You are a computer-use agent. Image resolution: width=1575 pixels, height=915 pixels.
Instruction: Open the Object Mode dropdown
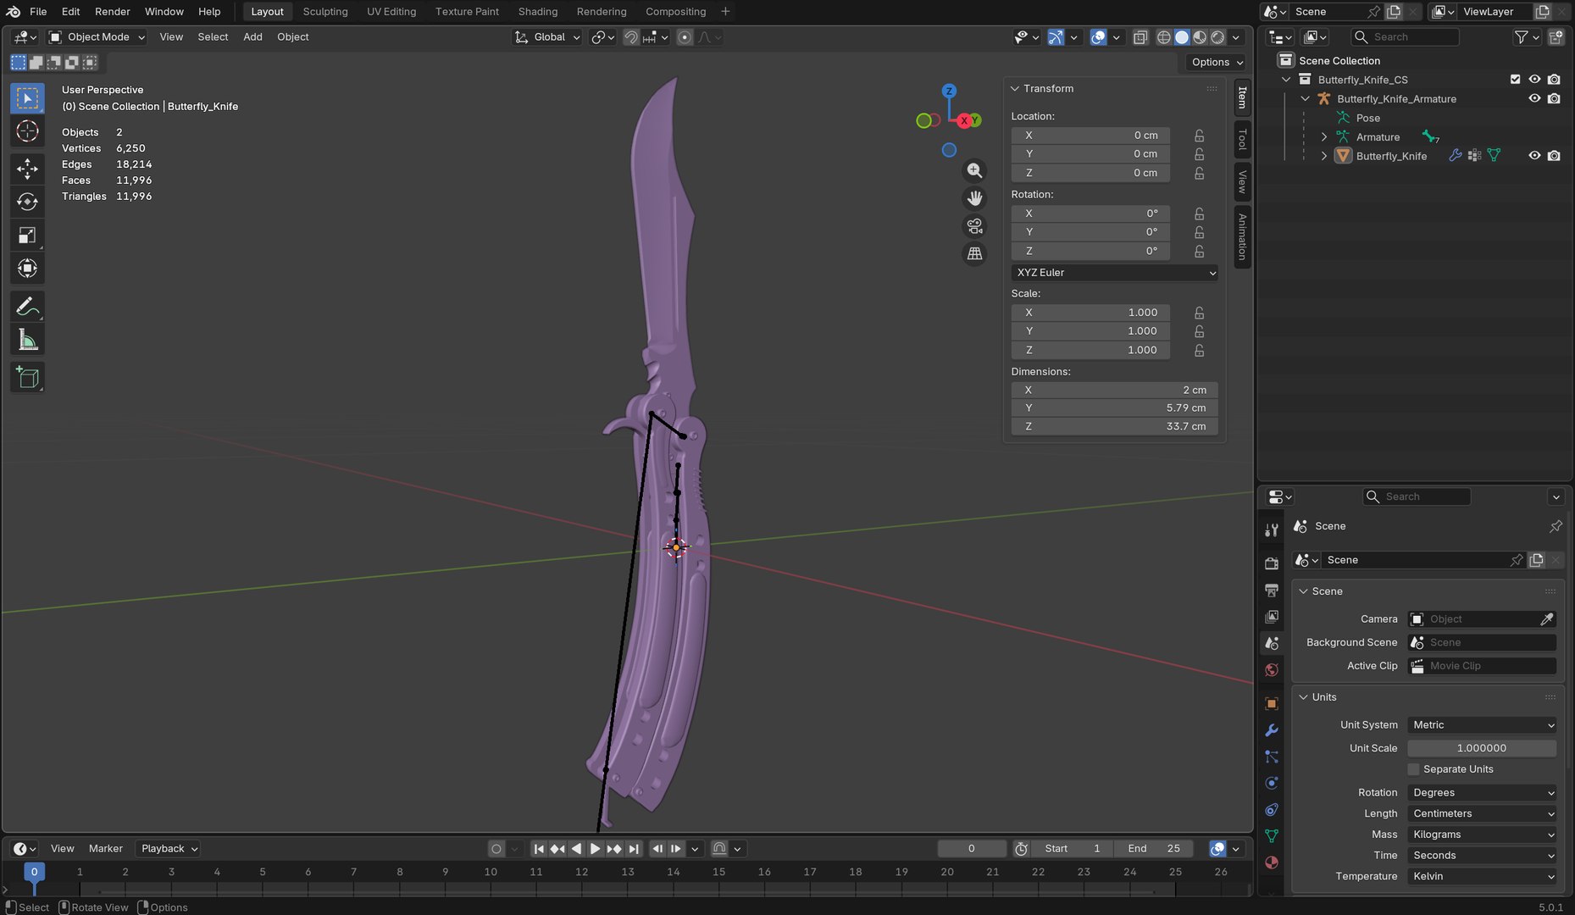tap(97, 37)
